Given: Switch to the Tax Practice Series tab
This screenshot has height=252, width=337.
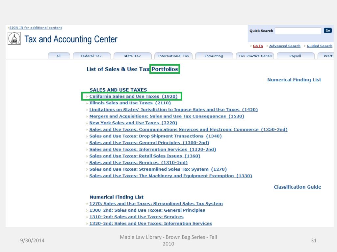Looking at the screenshot, I should [x=255, y=56].
